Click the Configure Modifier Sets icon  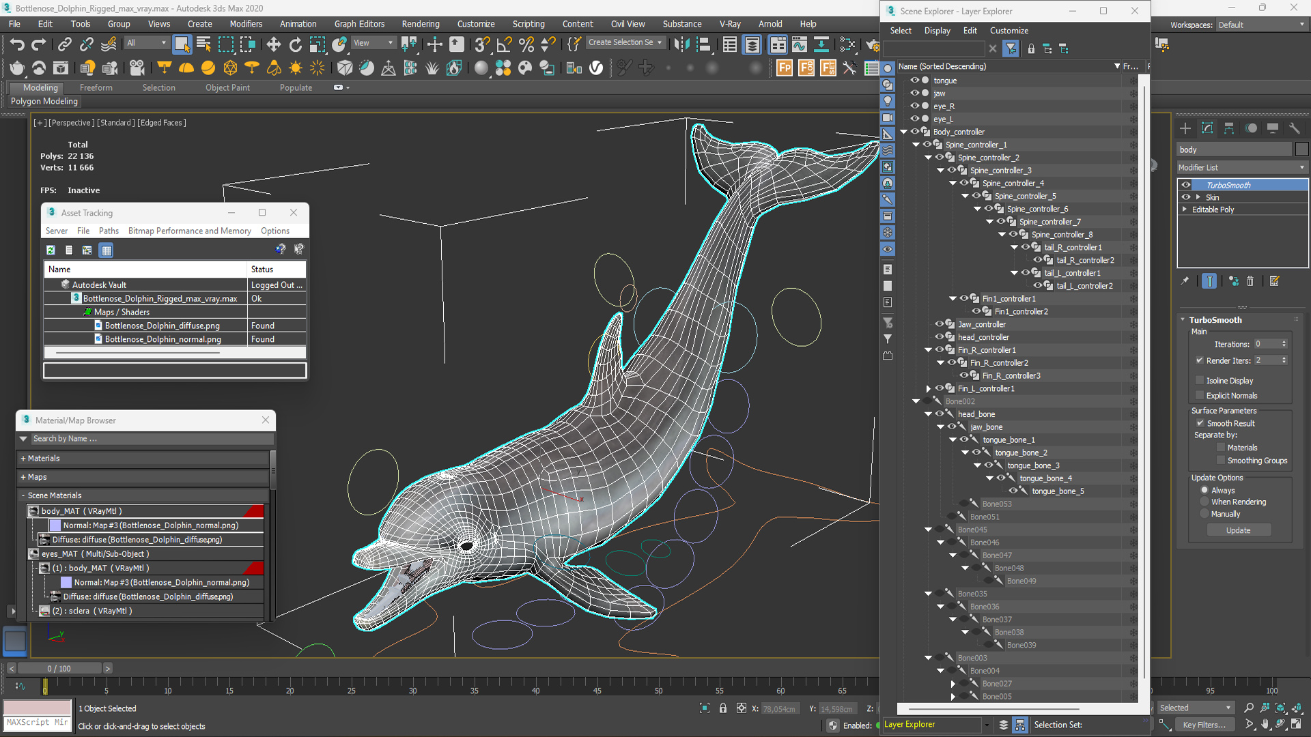point(1274,281)
